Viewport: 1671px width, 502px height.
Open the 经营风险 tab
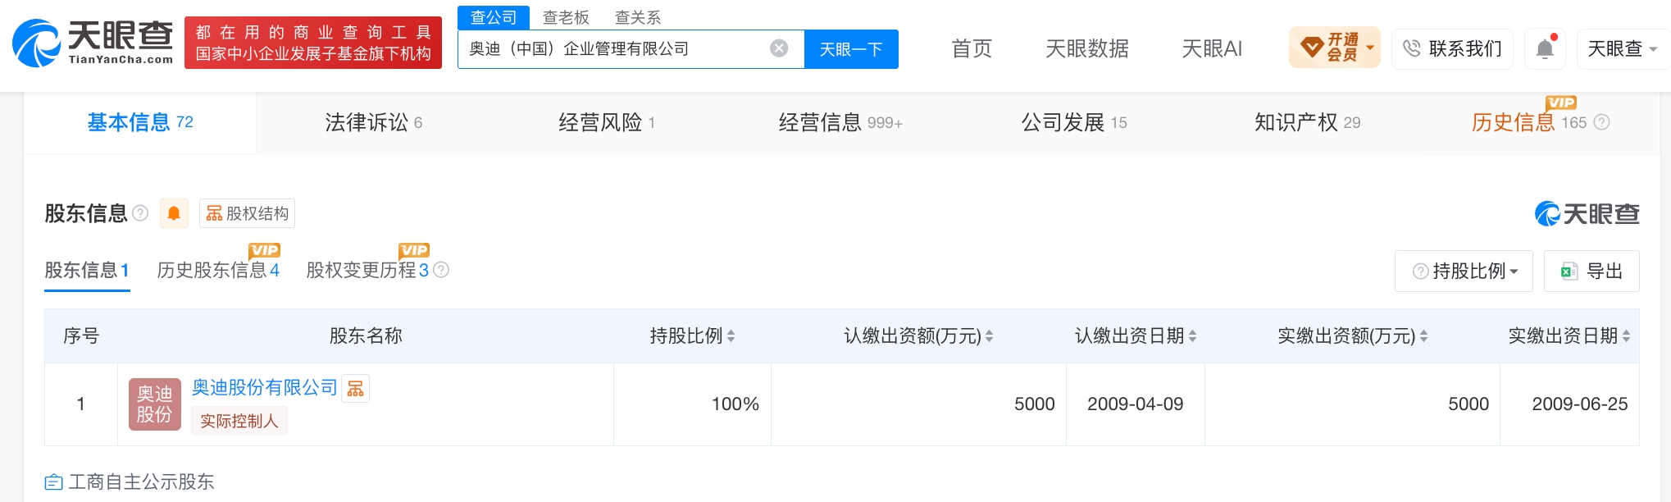607,122
